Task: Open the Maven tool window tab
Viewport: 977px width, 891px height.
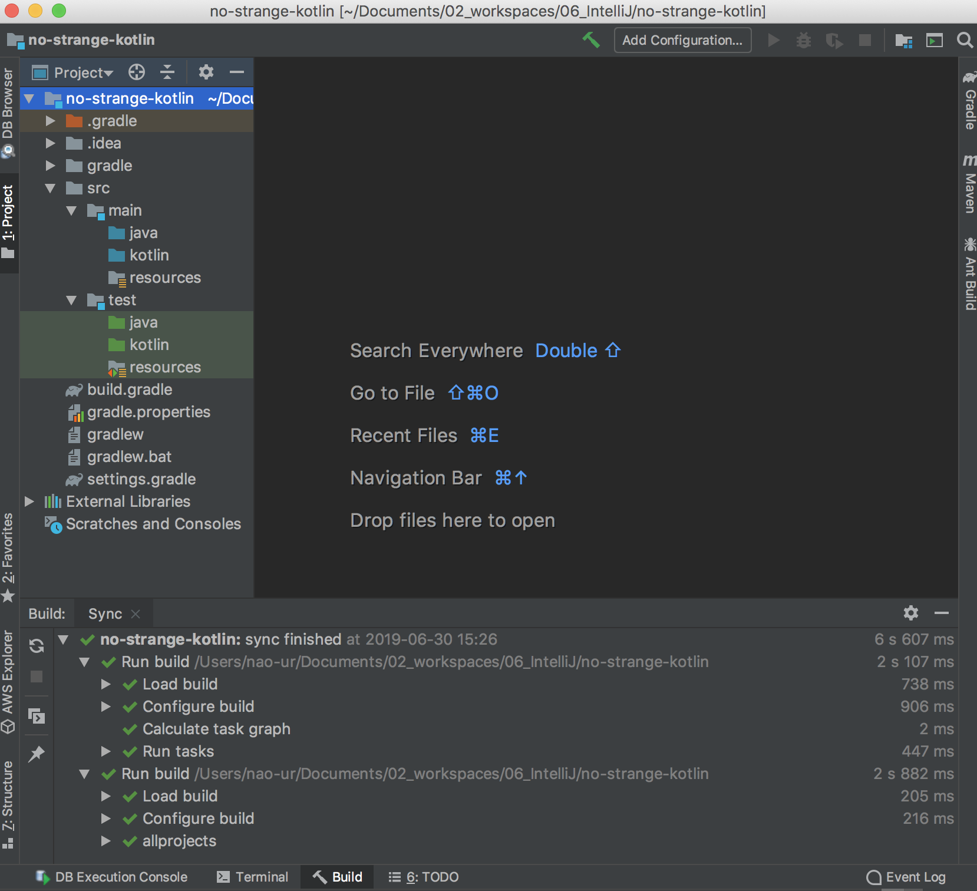Action: [x=969, y=183]
